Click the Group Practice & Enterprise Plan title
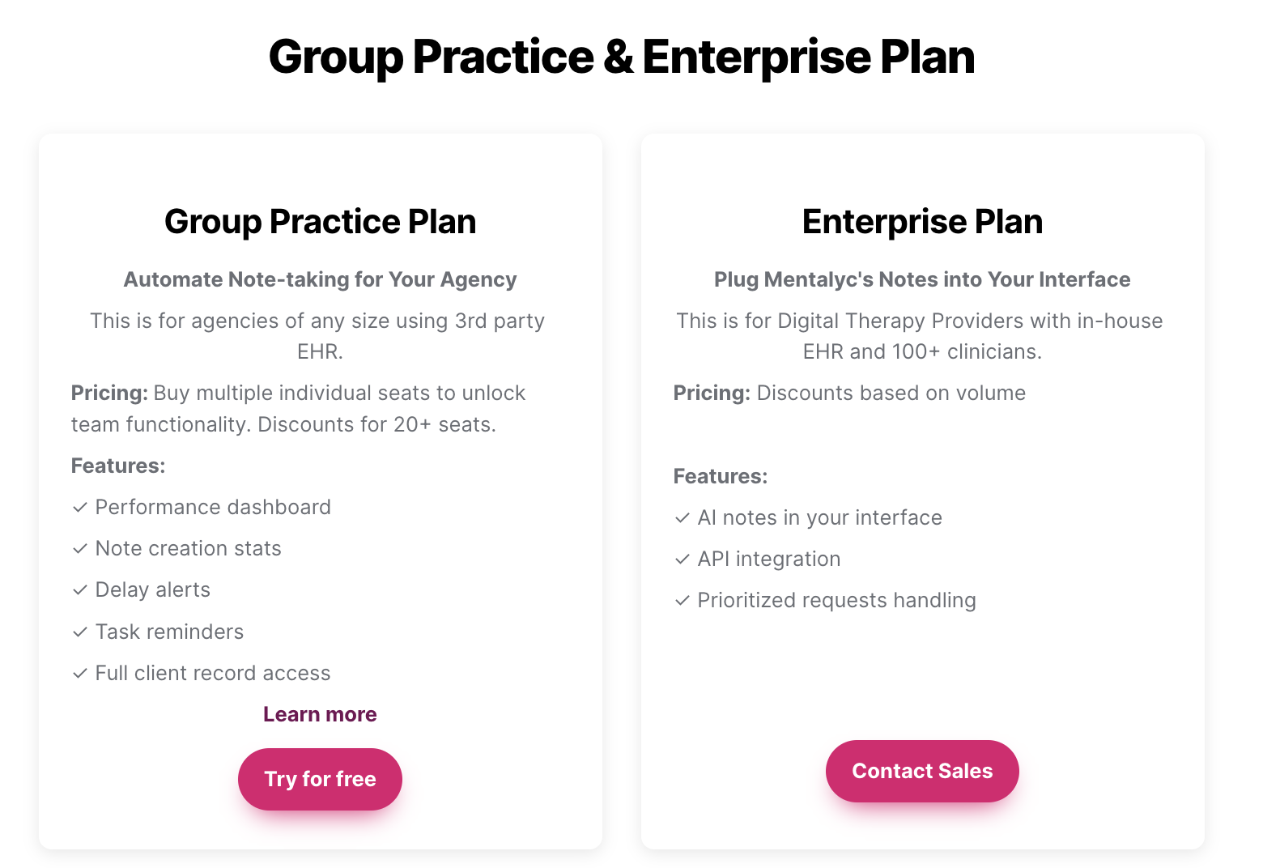 (x=622, y=57)
